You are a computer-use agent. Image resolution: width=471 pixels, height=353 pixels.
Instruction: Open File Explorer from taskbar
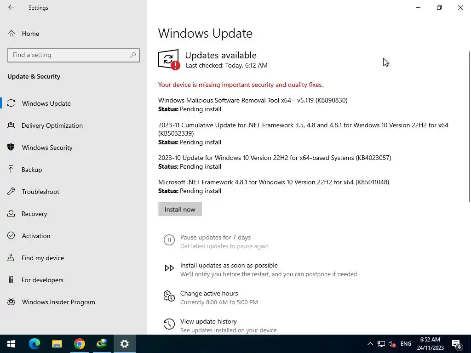tap(57, 344)
